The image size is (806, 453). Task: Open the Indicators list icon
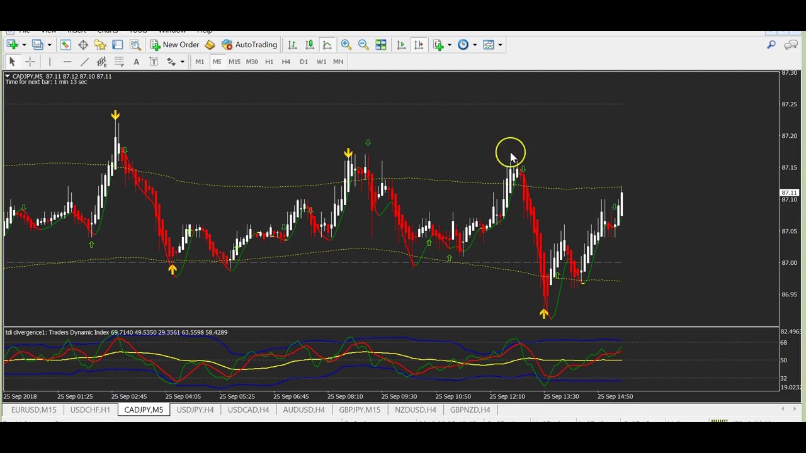[439, 45]
